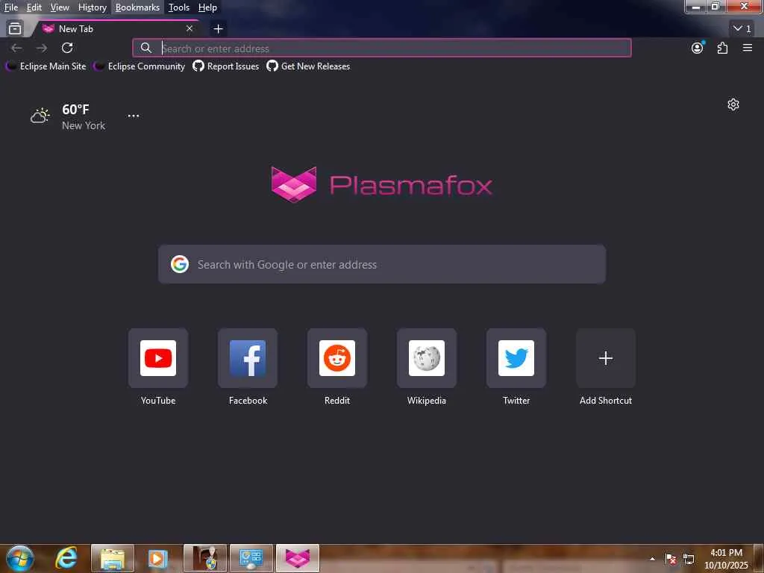Click the Search with Google field

click(382, 264)
